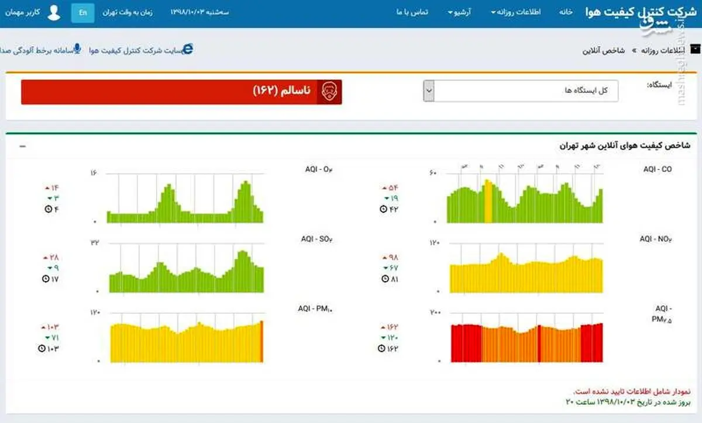Click the guest user profile icon
Image resolution: width=702 pixels, height=423 pixels.
(x=54, y=12)
